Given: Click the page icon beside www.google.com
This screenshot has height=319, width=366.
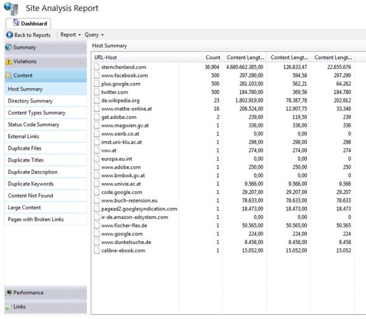Looking at the screenshot, I should click(x=97, y=233).
